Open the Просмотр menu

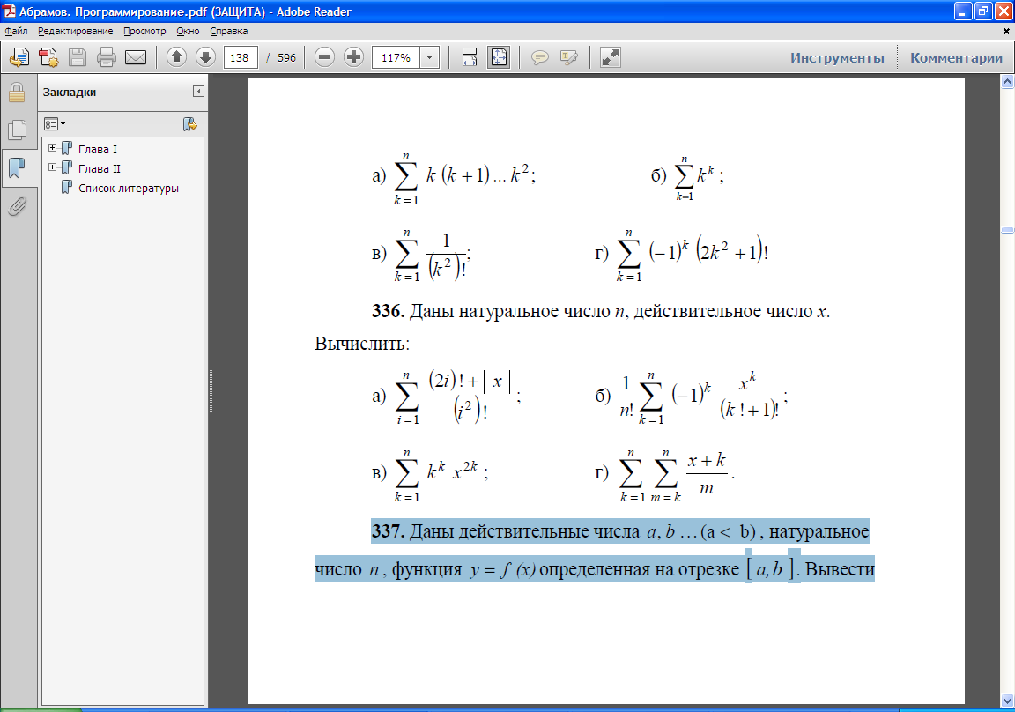(x=144, y=31)
